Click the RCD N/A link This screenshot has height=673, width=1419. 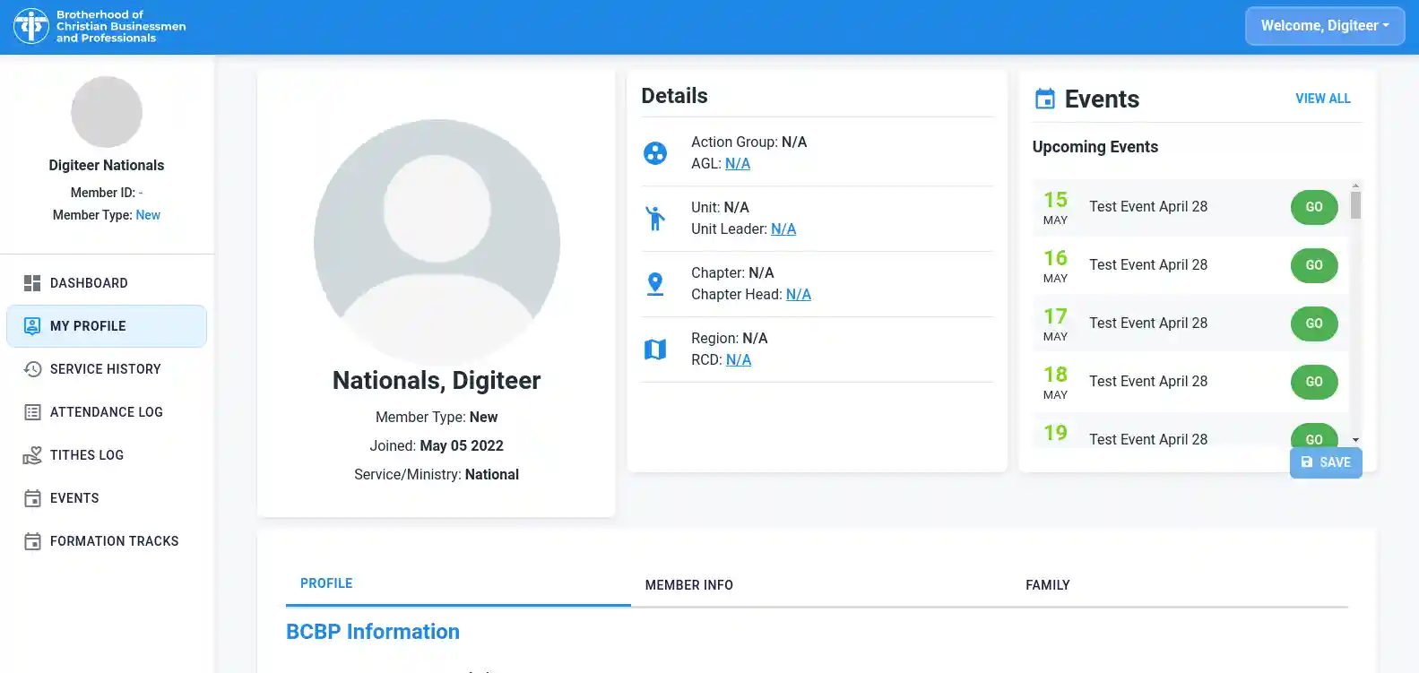(739, 360)
